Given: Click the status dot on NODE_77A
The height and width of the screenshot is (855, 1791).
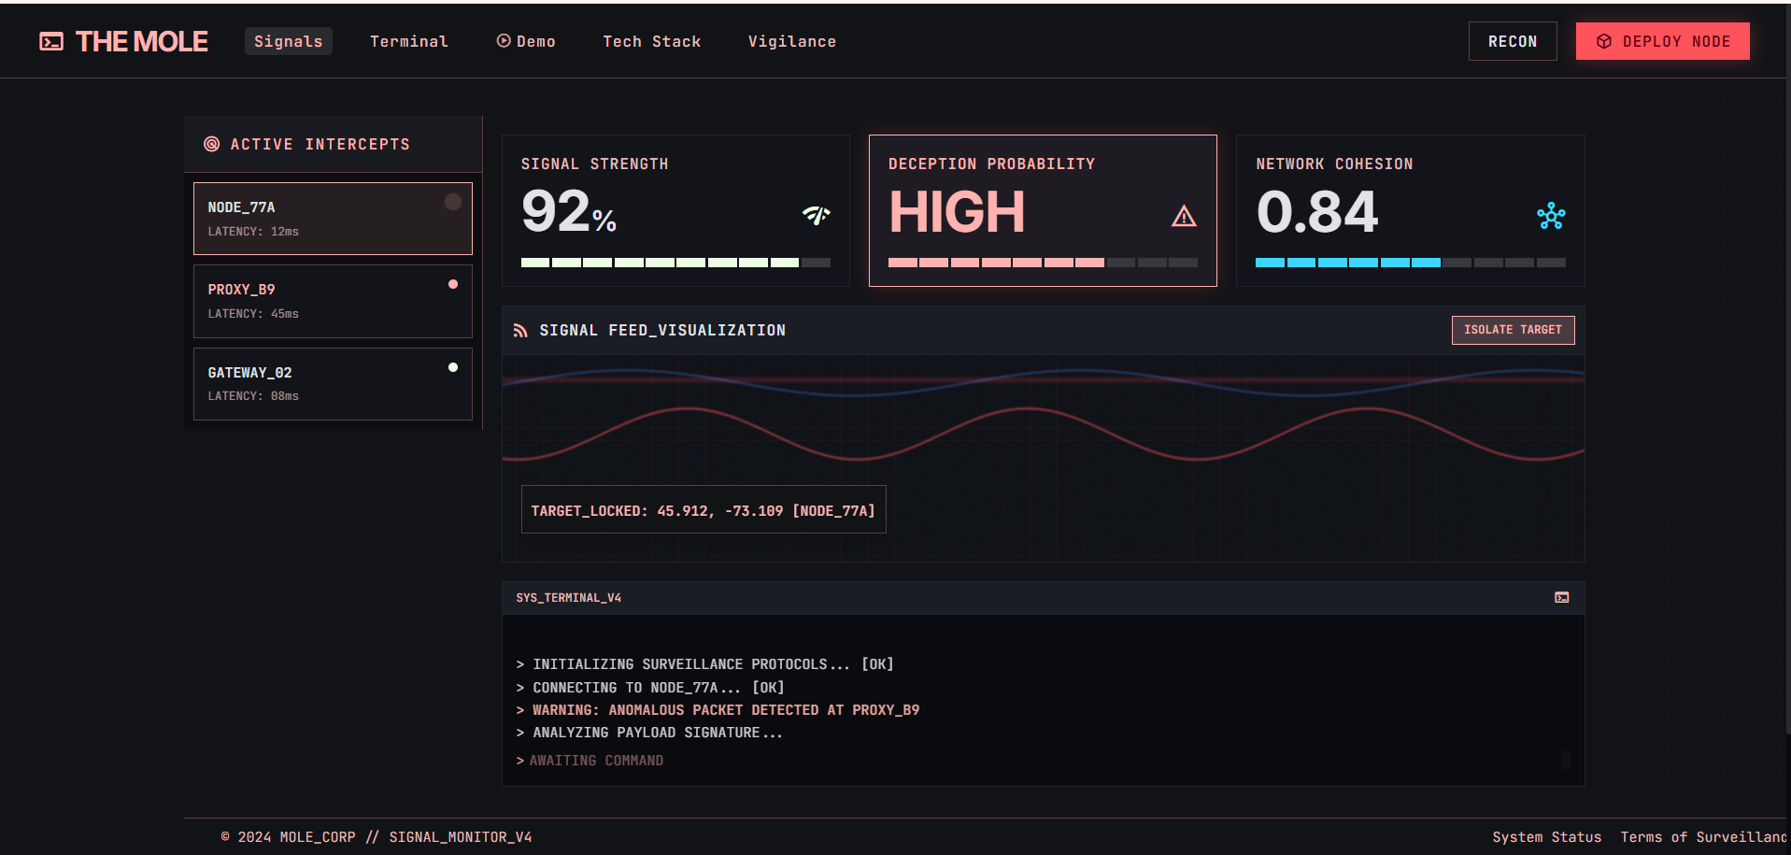Looking at the screenshot, I should click(x=453, y=202).
